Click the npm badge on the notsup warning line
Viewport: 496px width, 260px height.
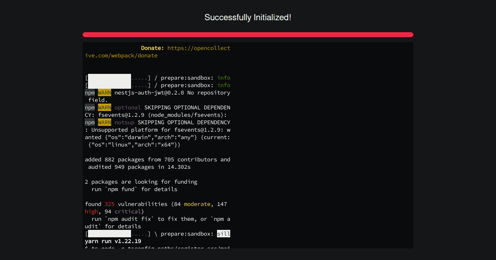[x=89, y=122]
